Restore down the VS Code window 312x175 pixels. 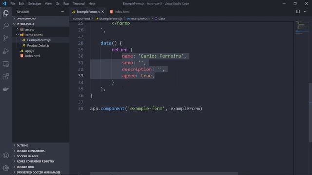pyautogui.click(x=295, y=4)
